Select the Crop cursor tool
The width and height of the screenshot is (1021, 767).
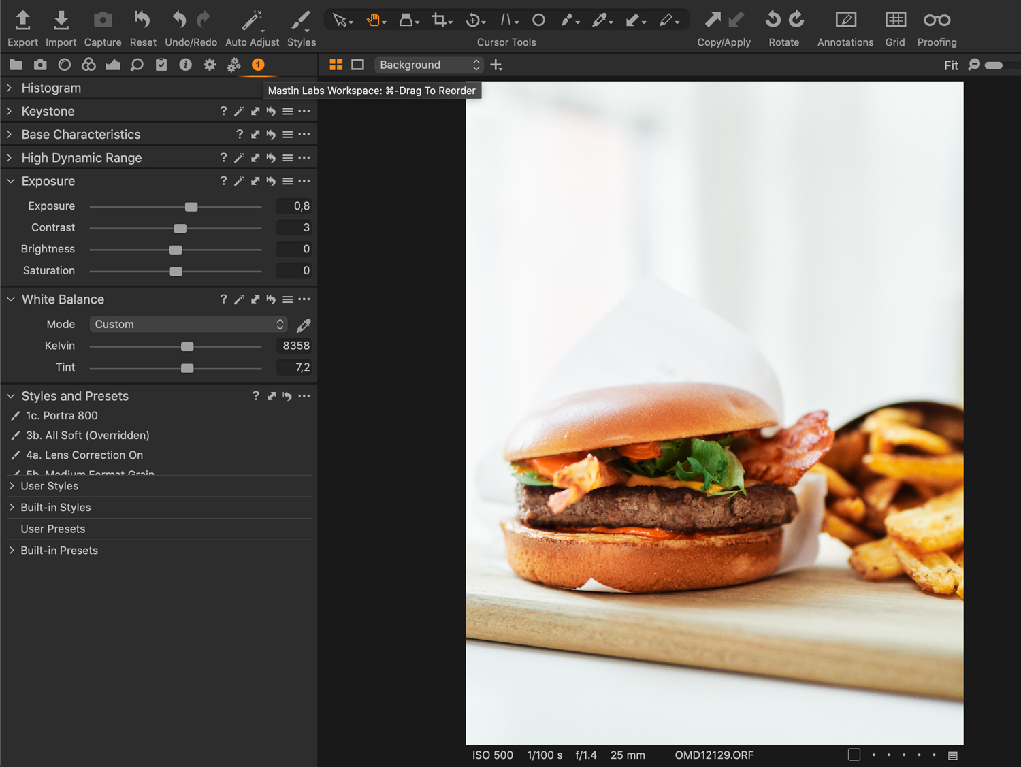tap(440, 20)
